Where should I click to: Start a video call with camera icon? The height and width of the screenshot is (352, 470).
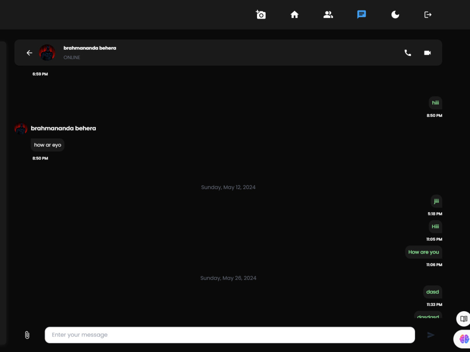tap(427, 53)
